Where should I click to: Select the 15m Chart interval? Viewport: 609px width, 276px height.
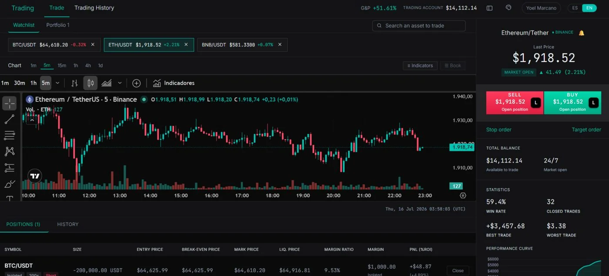point(62,66)
